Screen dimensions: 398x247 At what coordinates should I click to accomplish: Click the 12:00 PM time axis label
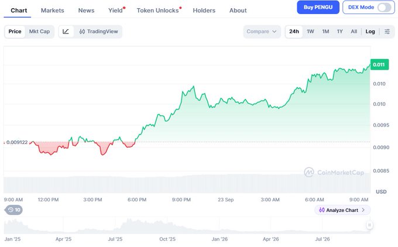click(x=48, y=200)
